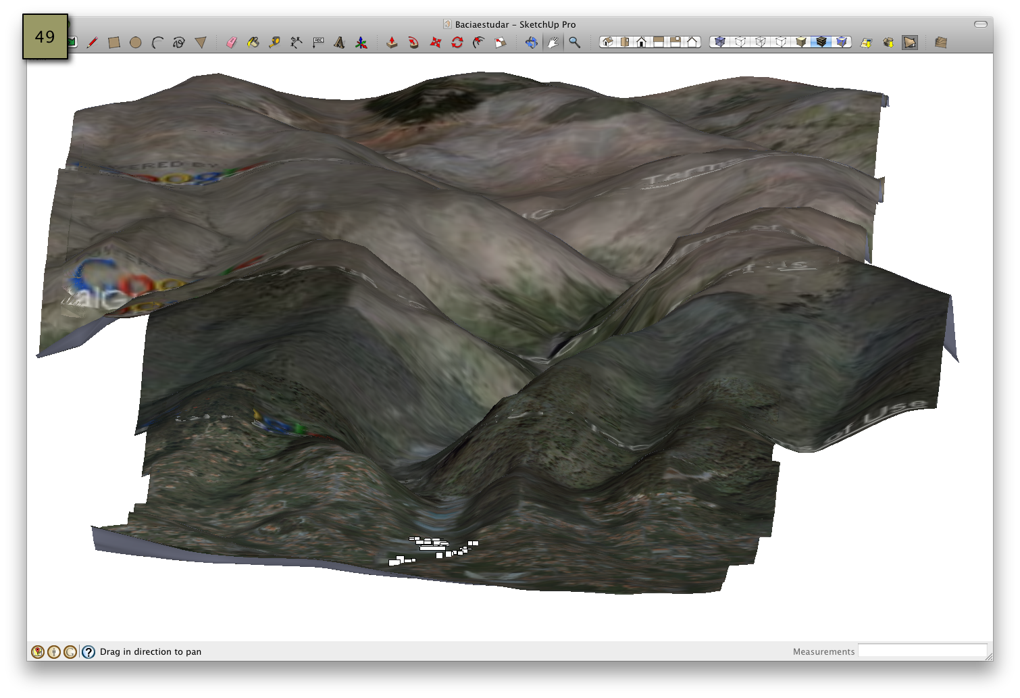Enable X-ray face style
Screen dimensions: 1020x698
[x=720, y=42]
